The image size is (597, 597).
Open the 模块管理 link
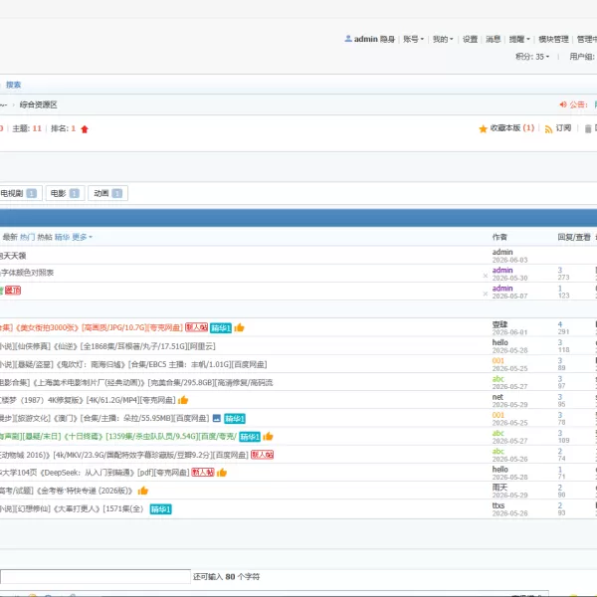[x=553, y=39]
